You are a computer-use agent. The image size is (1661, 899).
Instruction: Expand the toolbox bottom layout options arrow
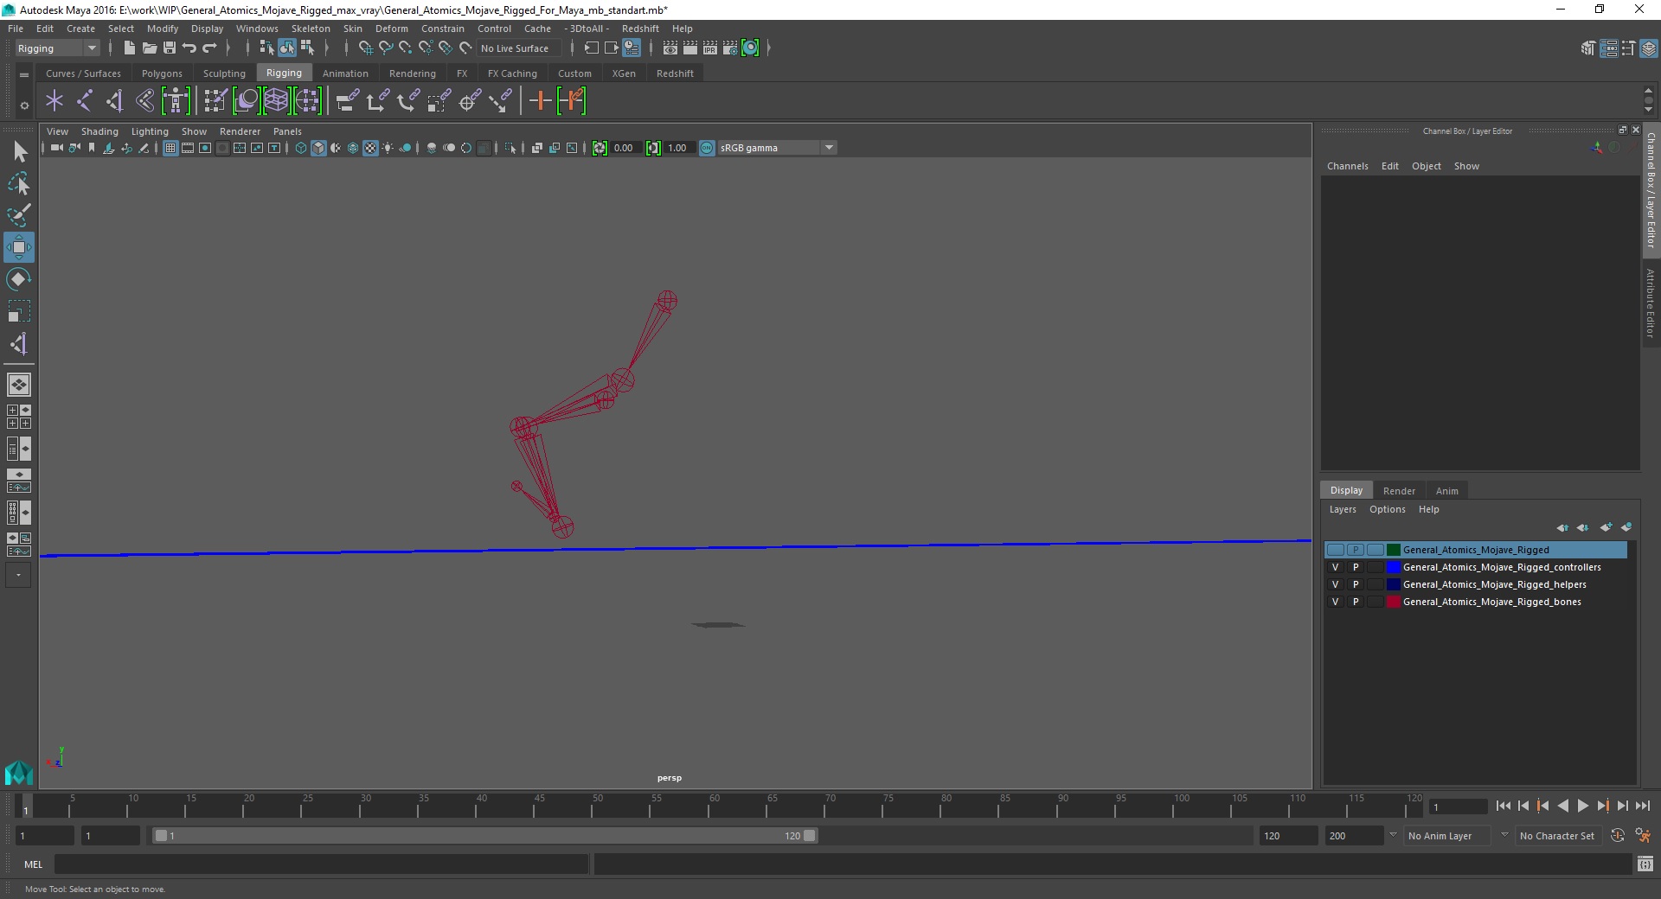coord(18,575)
